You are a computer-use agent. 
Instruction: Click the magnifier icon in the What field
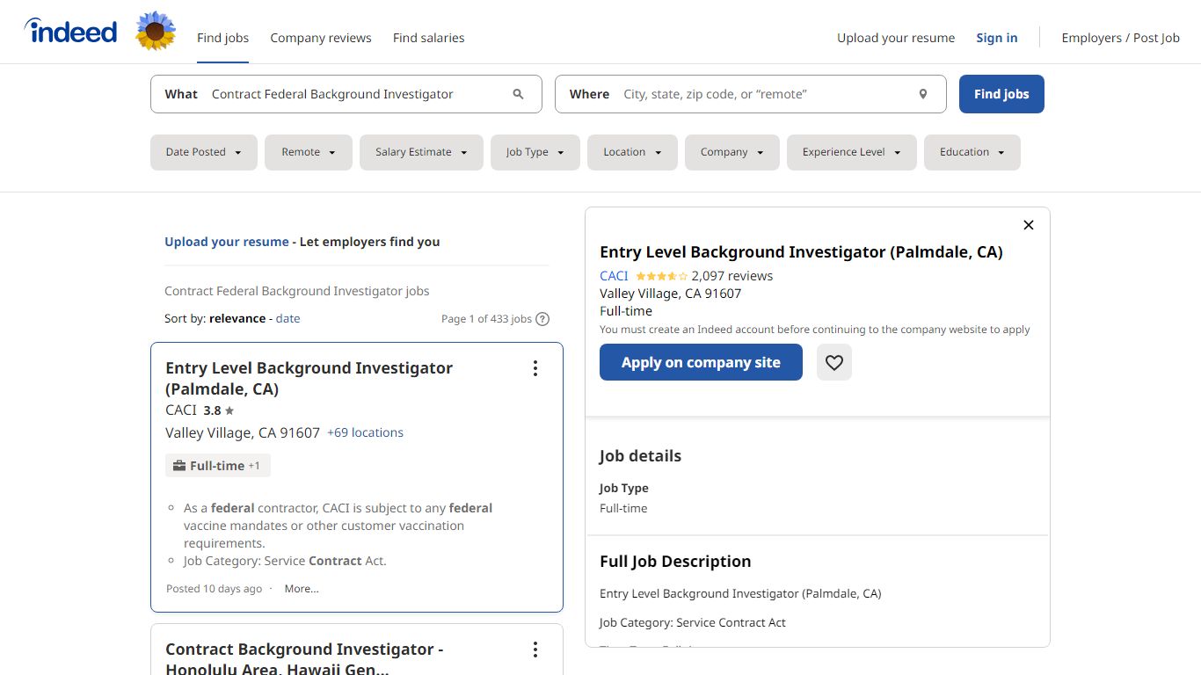click(x=518, y=94)
